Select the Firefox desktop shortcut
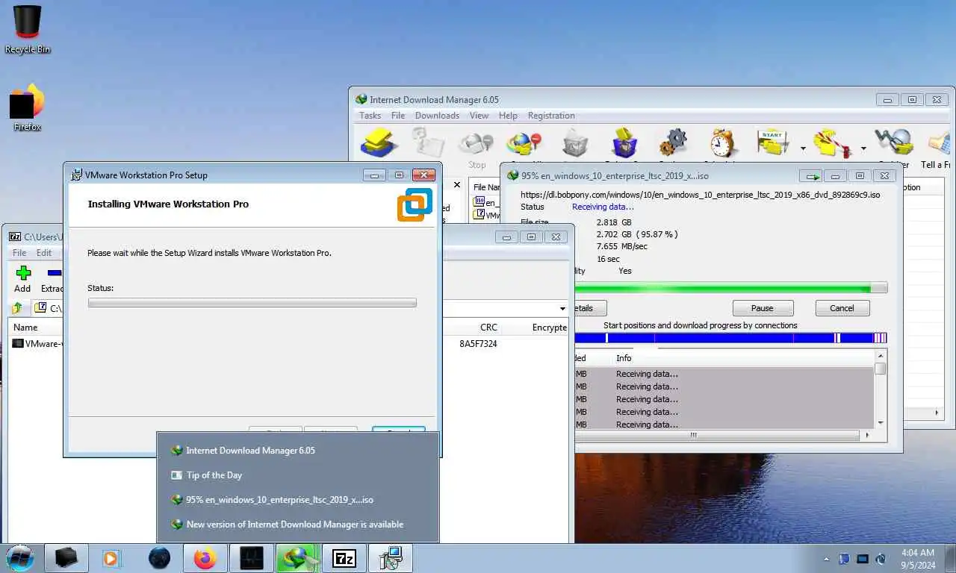The width and height of the screenshot is (956, 573). 28,108
